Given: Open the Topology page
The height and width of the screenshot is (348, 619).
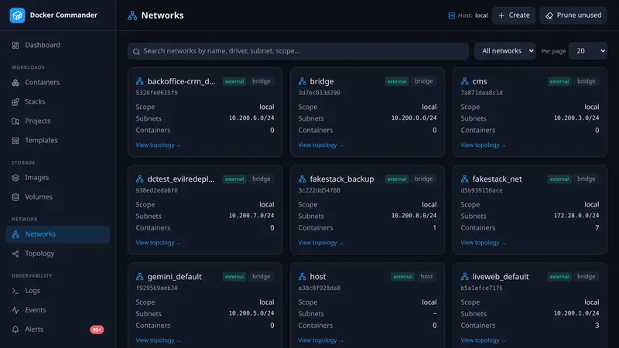Looking at the screenshot, I should pos(57,254).
